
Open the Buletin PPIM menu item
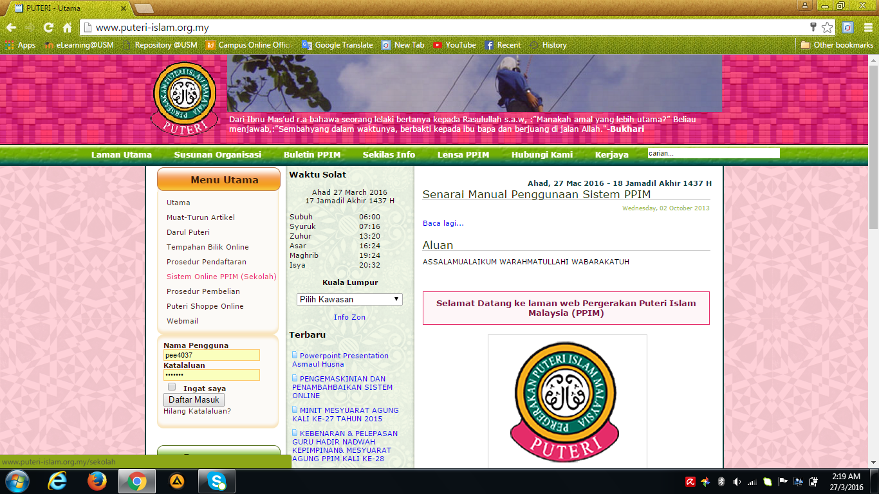(312, 154)
